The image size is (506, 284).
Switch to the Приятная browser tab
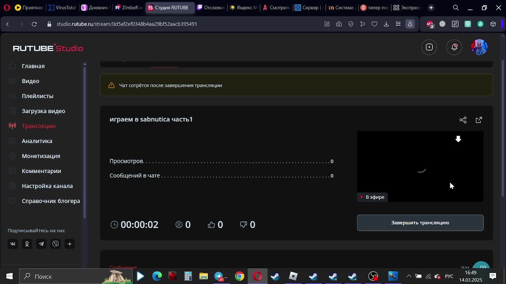(29, 7)
